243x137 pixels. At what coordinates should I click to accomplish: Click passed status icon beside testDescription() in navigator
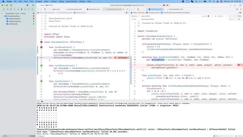tap(34, 21)
